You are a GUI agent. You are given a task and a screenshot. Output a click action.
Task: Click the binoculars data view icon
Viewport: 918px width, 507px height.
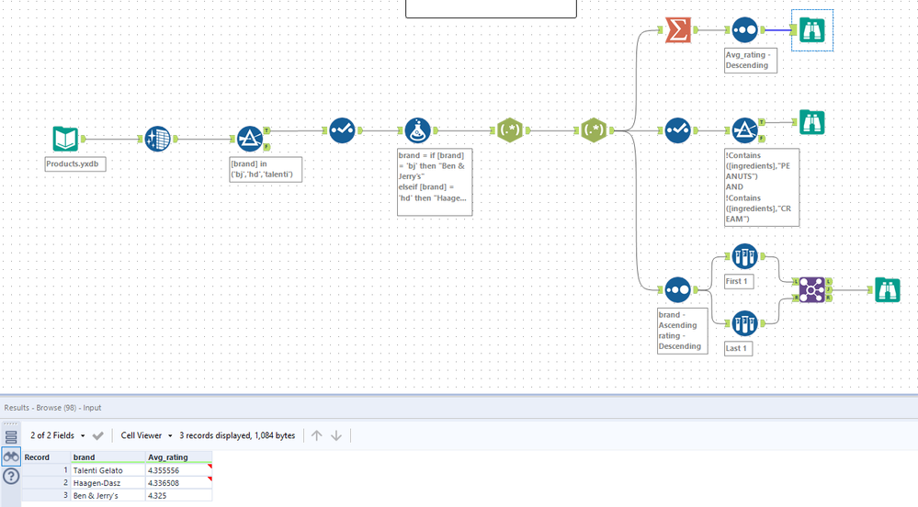tap(11, 456)
